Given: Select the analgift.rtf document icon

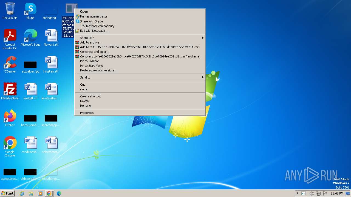Looking at the screenshot, I should [x=30, y=91].
